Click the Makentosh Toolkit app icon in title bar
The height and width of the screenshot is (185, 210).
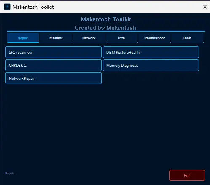coord(7,7)
